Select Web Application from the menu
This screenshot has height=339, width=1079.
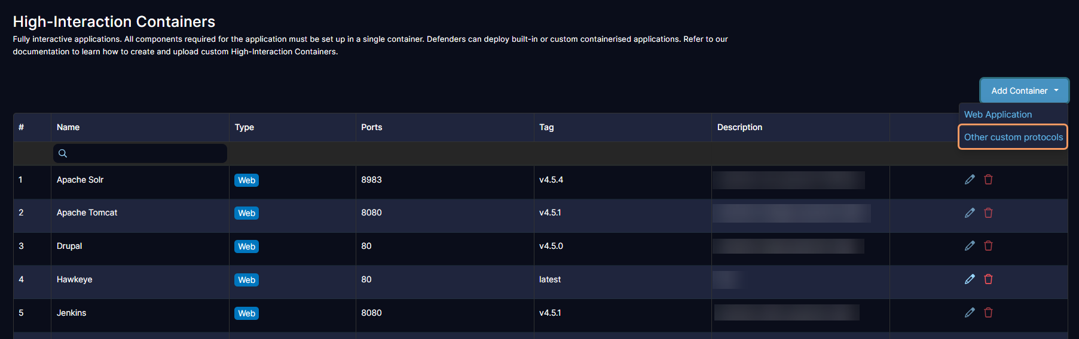[998, 115]
